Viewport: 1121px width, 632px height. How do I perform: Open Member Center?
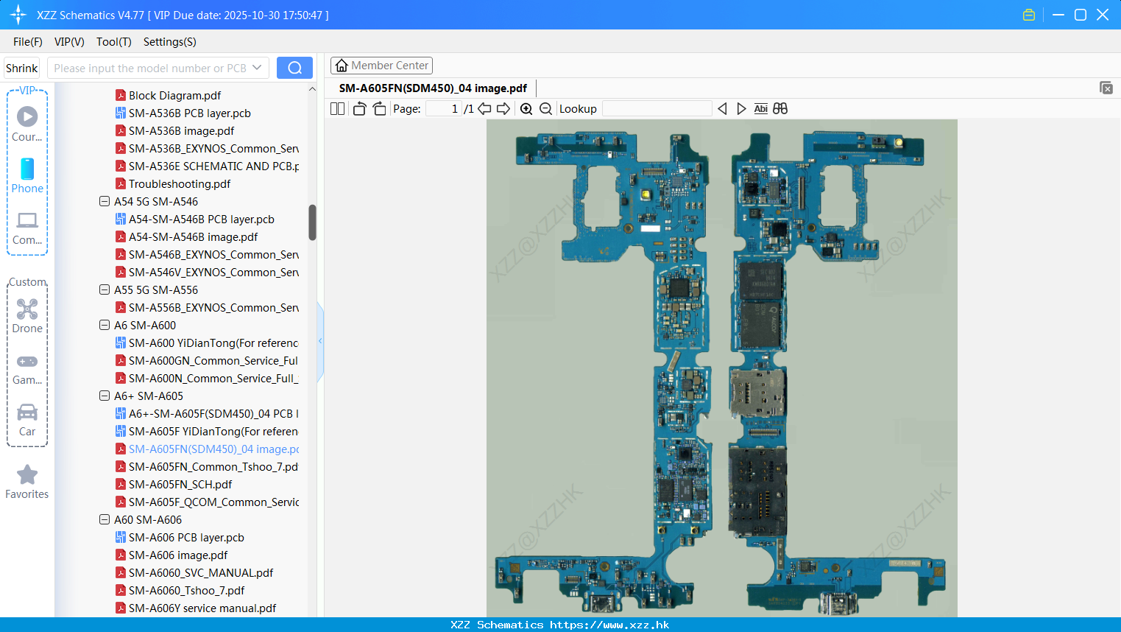[381, 66]
